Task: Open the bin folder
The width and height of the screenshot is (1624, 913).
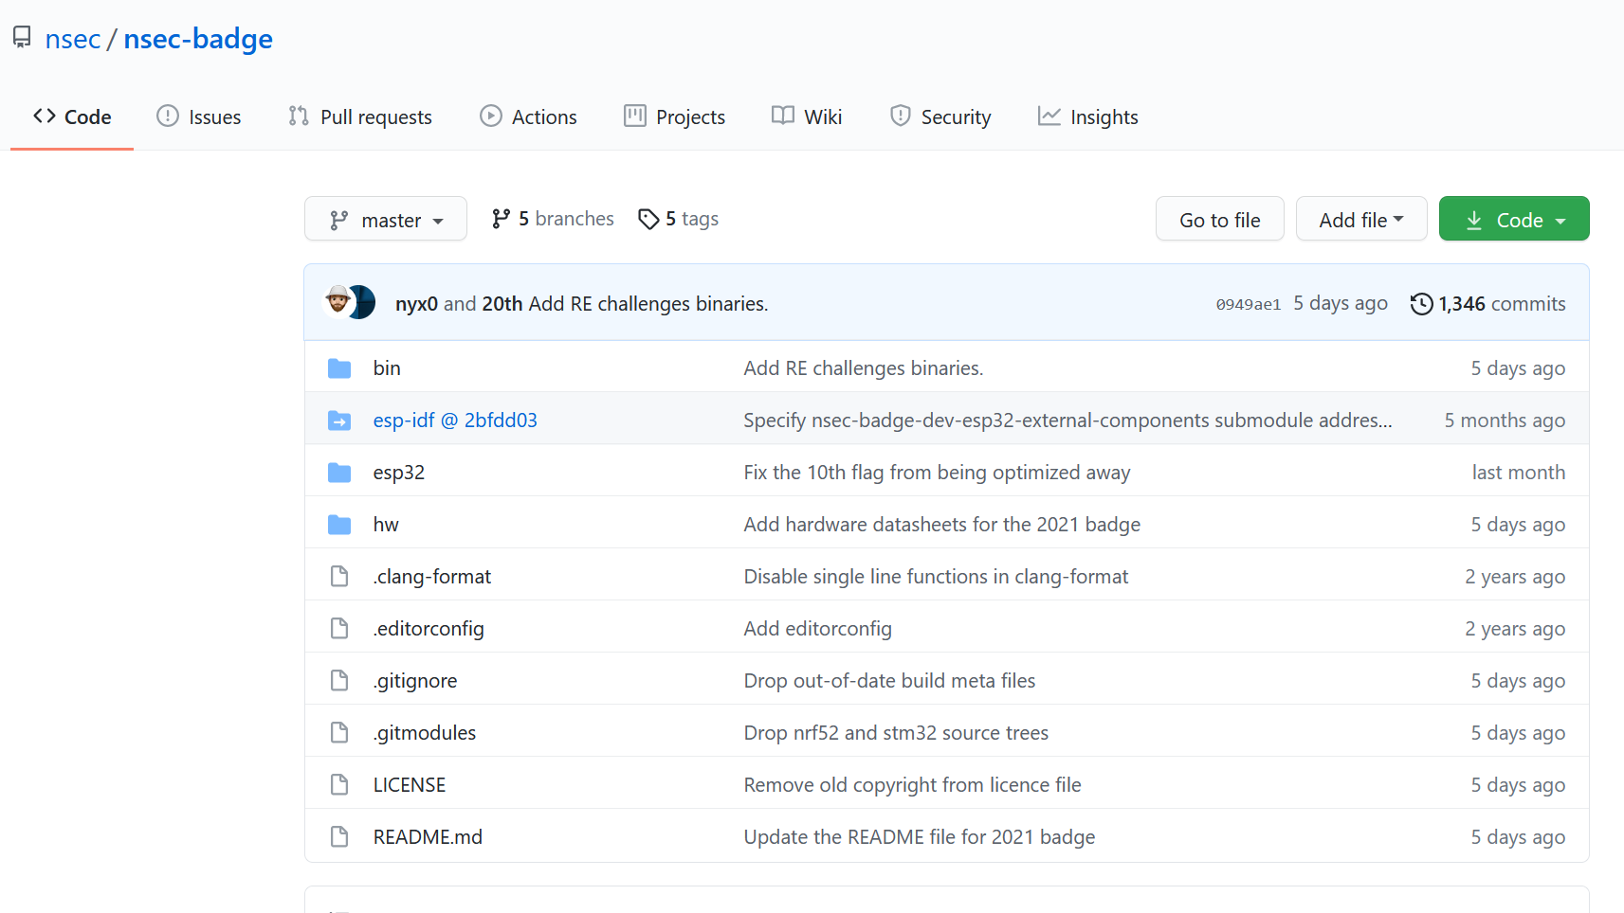Action: click(x=387, y=368)
